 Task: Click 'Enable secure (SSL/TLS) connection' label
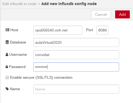41,77
